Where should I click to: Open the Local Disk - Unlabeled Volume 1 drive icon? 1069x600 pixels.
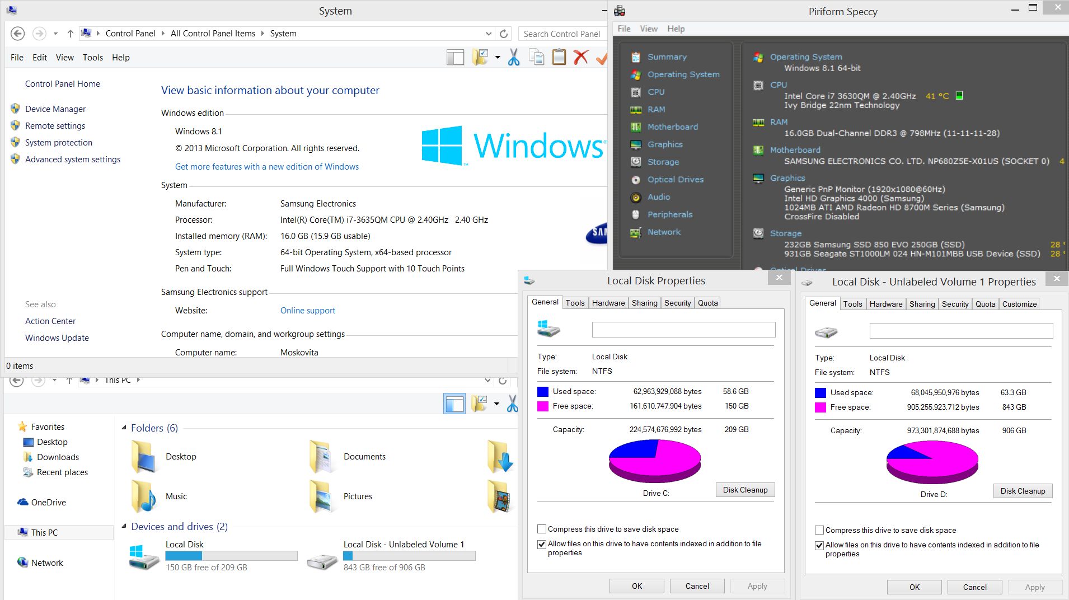click(322, 561)
